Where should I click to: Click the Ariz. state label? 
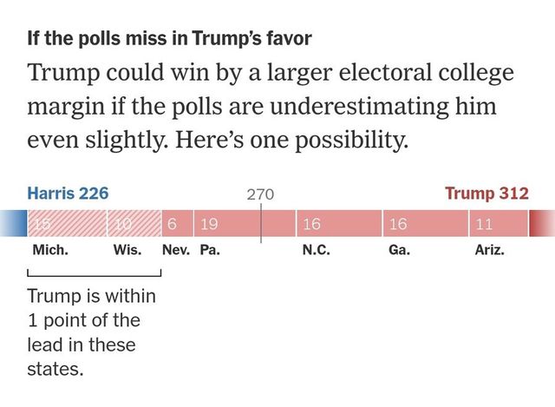click(x=490, y=251)
